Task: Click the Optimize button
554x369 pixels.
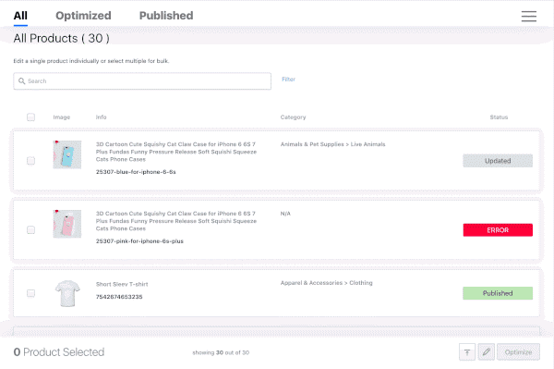Action: click(518, 352)
